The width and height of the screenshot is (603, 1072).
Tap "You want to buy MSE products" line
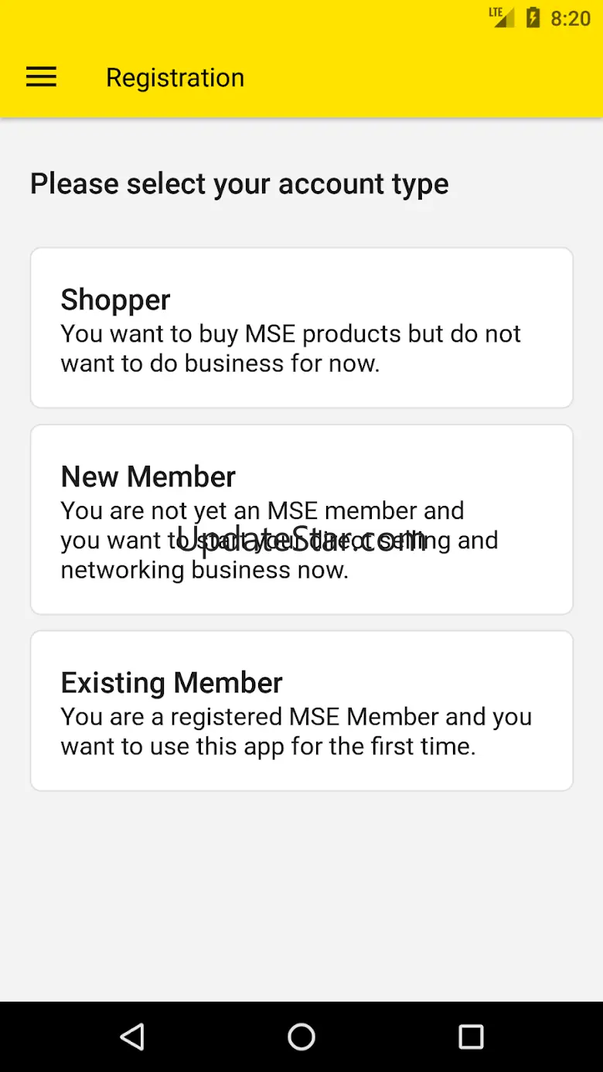point(291,334)
